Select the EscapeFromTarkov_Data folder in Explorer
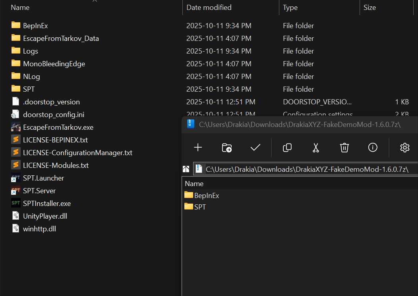The height and width of the screenshot is (296, 418). coord(55,38)
